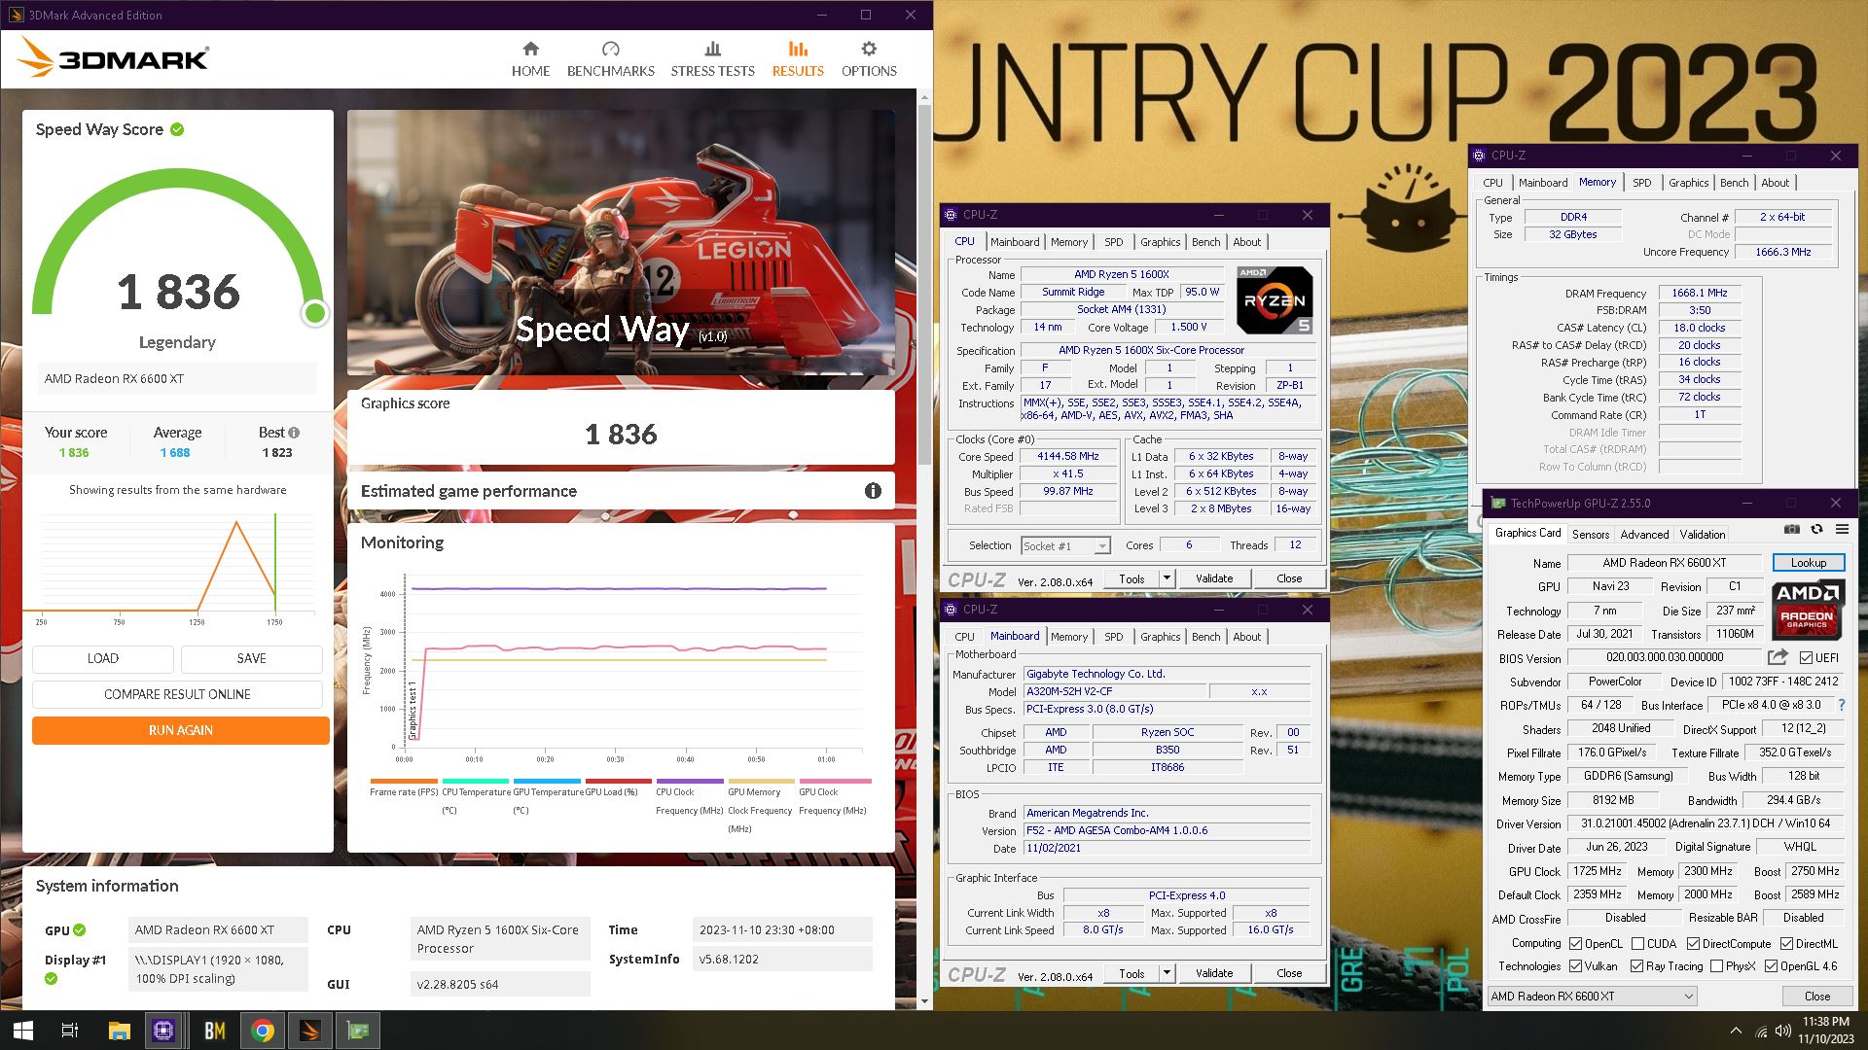Switch to 3DMark via its taskbar icon
This screenshot has height=1050, width=1868.
coord(310,1031)
